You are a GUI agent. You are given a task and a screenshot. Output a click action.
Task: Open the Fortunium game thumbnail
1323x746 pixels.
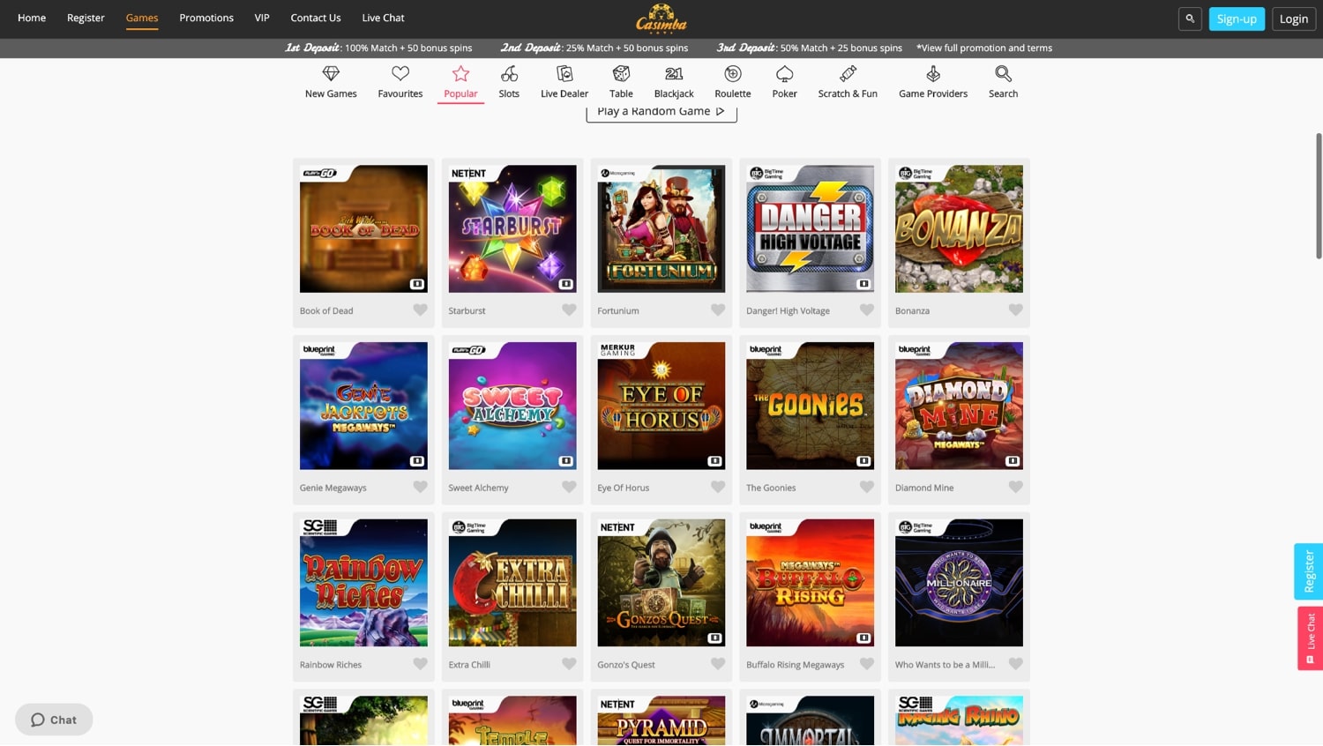point(661,228)
